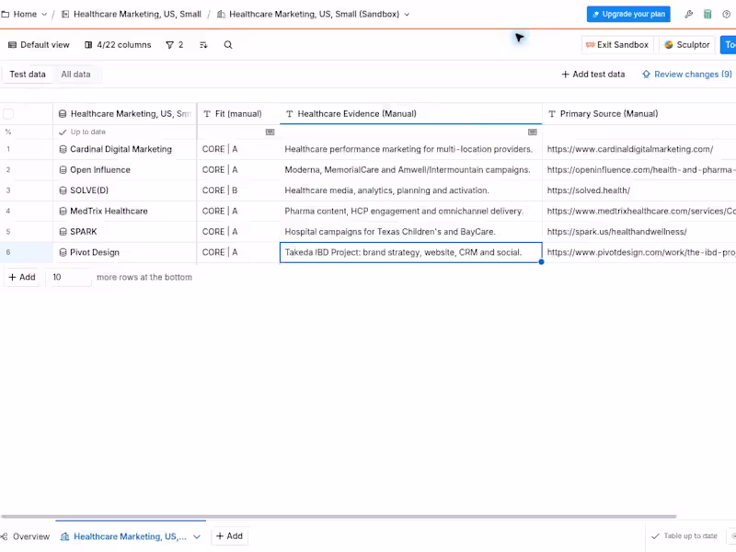Click the wrench settings icon
This screenshot has height=552, width=736.
pyautogui.click(x=688, y=14)
